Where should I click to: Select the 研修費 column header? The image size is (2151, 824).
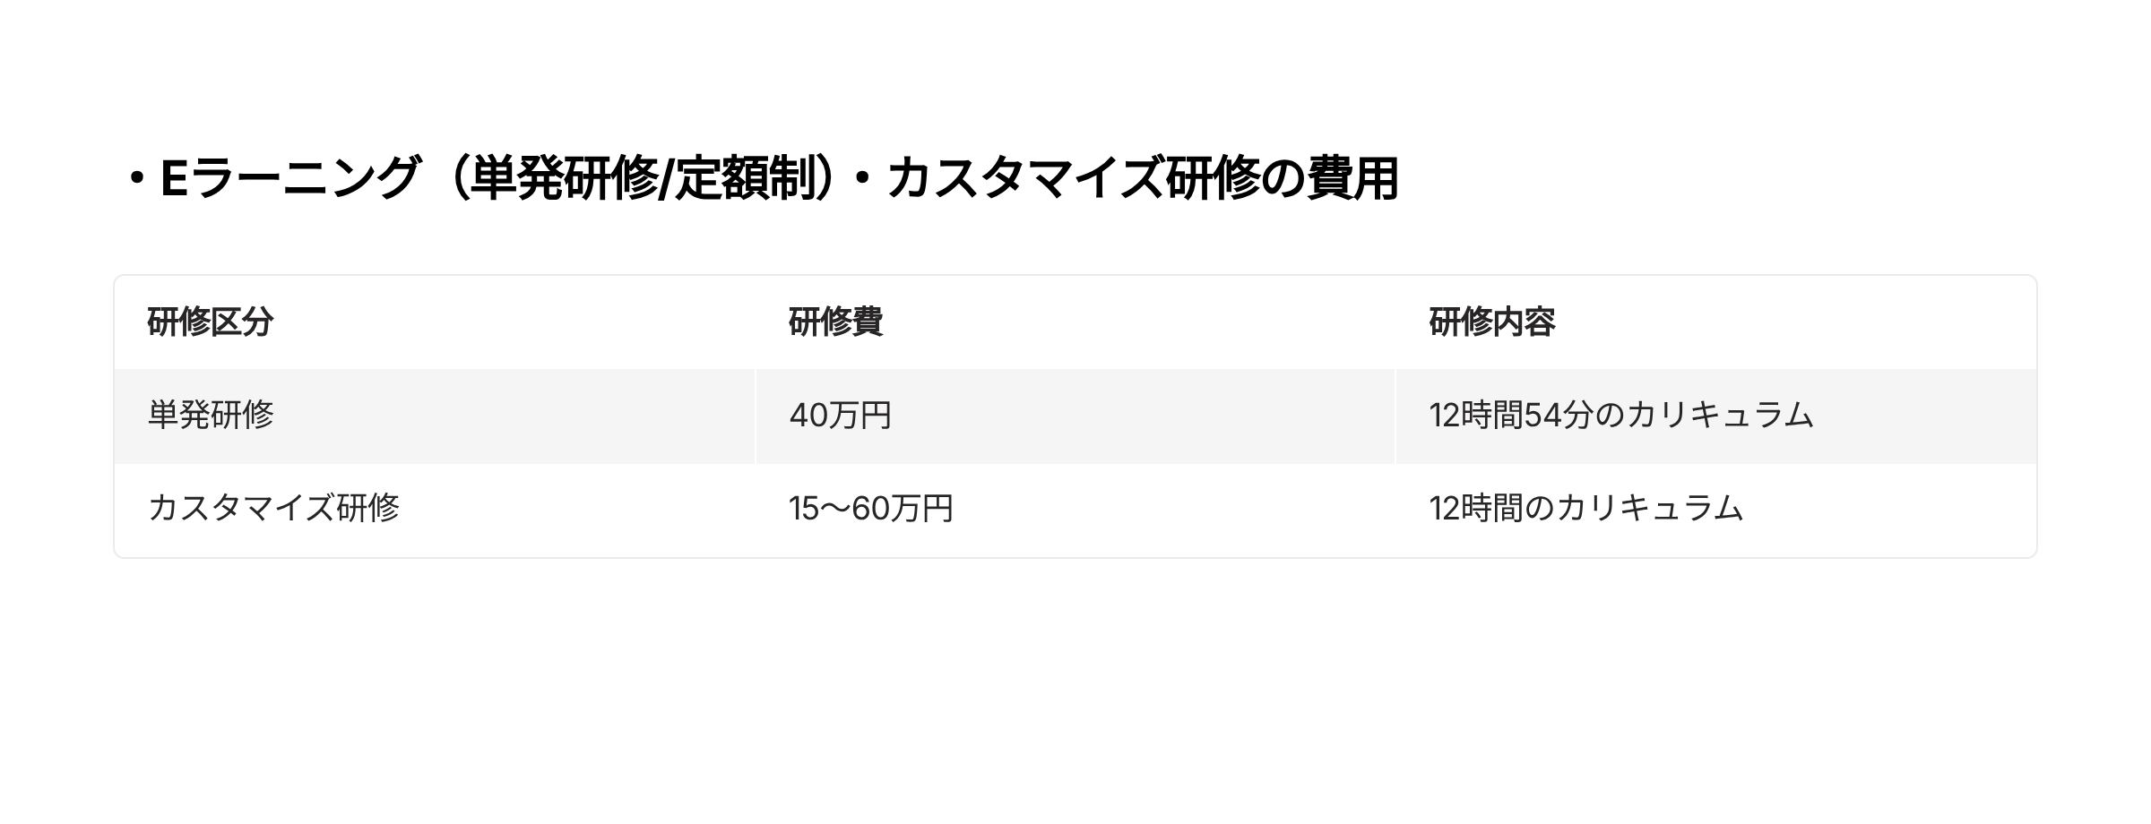(835, 322)
